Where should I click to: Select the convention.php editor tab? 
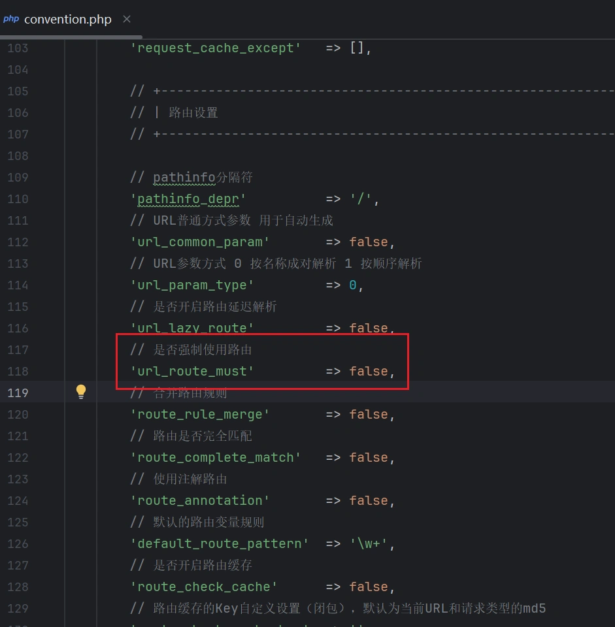click(67, 19)
